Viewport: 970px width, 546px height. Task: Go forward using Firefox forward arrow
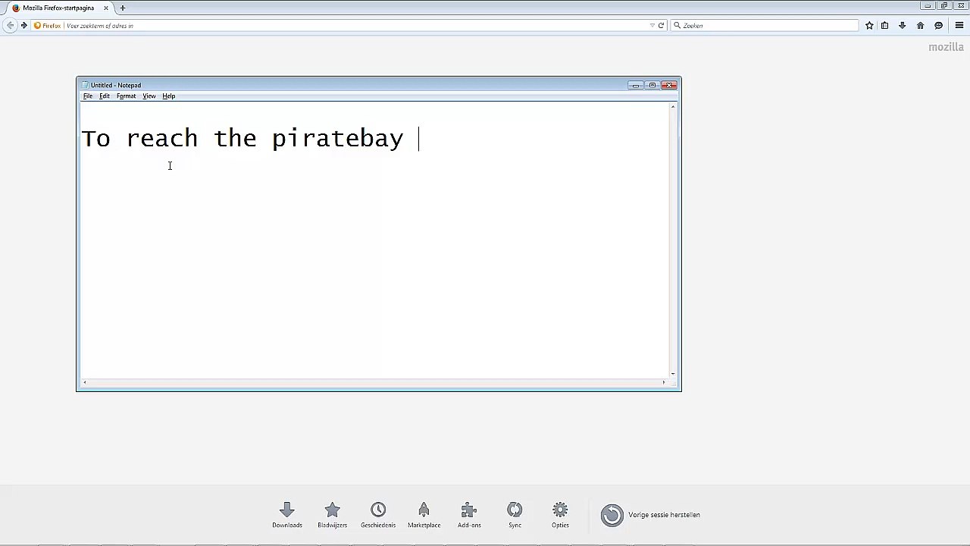point(24,25)
